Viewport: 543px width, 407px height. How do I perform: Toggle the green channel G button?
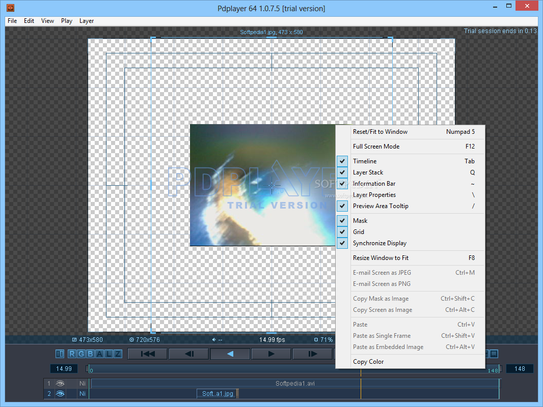coord(81,354)
